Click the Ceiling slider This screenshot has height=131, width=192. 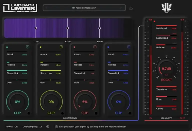click(166, 106)
